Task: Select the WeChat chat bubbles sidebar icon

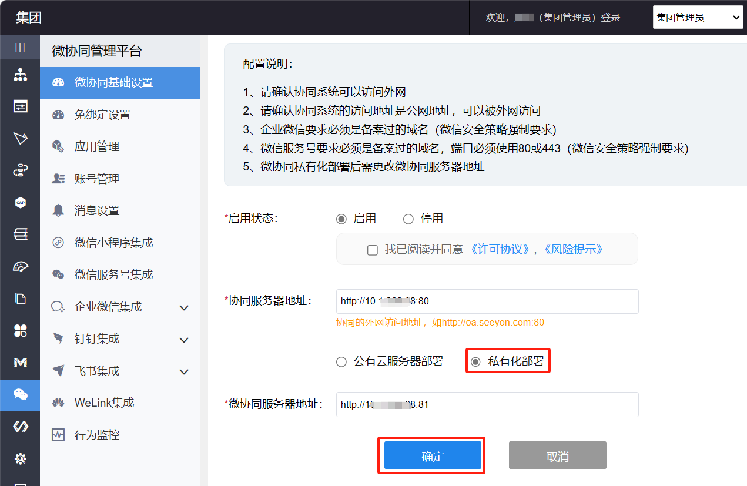Action: click(x=20, y=395)
